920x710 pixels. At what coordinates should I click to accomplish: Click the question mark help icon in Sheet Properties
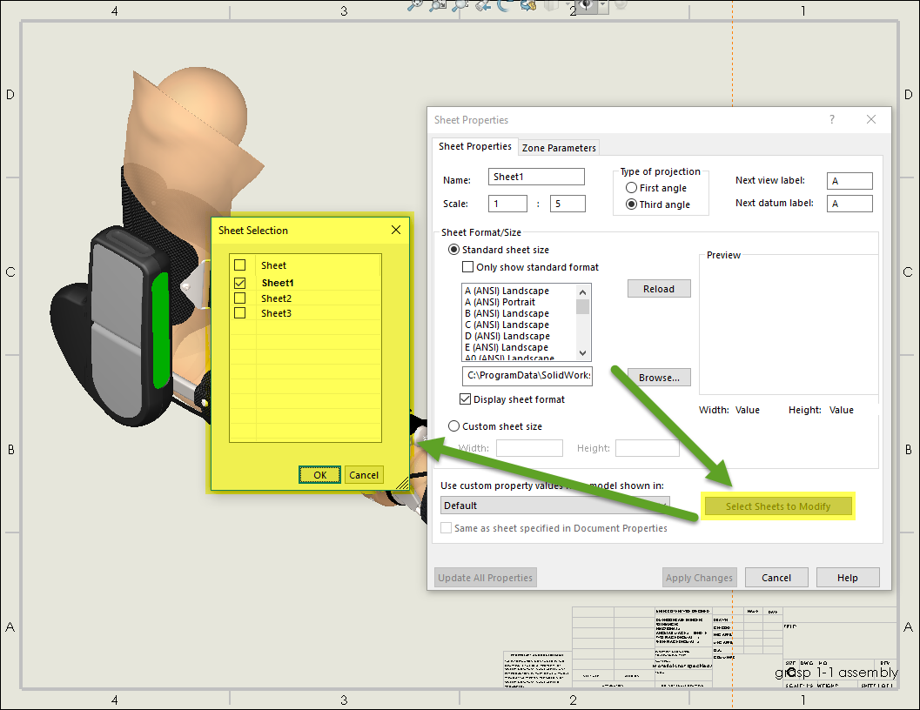pyautogui.click(x=831, y=120)
